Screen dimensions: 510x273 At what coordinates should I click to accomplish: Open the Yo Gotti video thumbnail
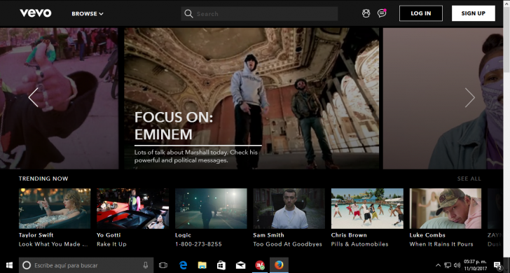pyautogui.click(x=132, y=209)
